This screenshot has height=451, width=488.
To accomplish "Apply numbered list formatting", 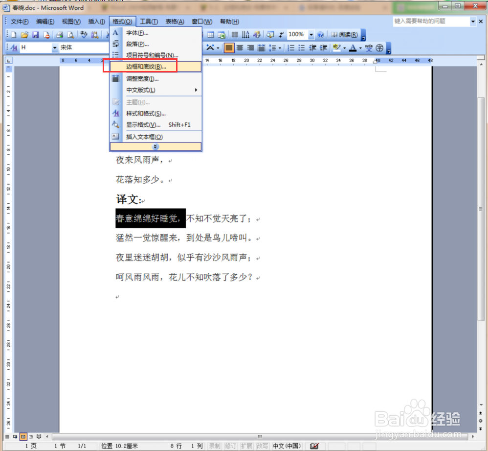I will pos(291,48).
